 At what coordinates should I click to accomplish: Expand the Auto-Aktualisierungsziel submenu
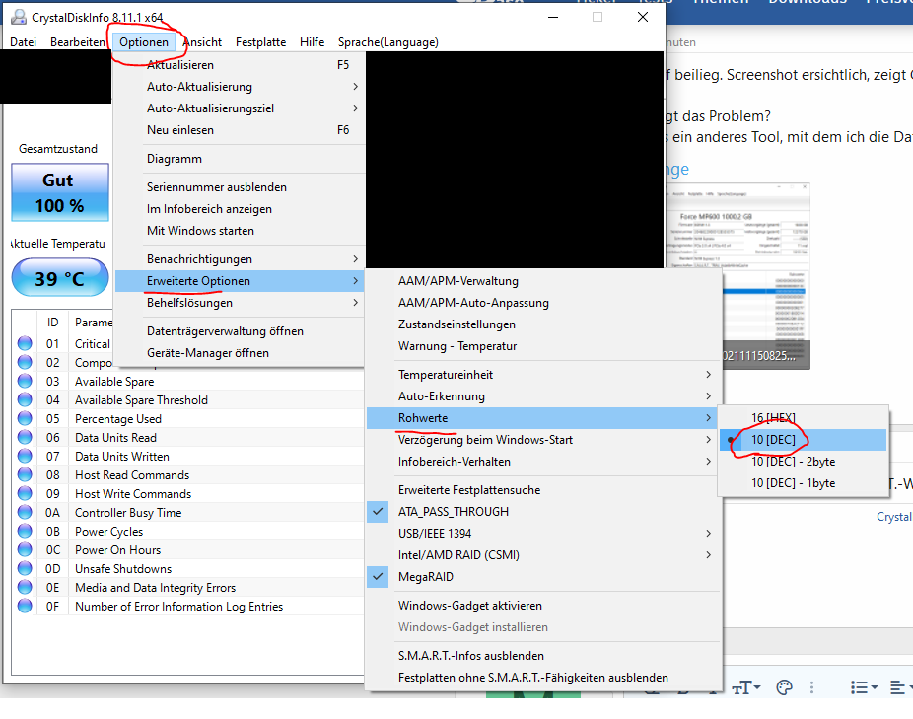point(240,108)
